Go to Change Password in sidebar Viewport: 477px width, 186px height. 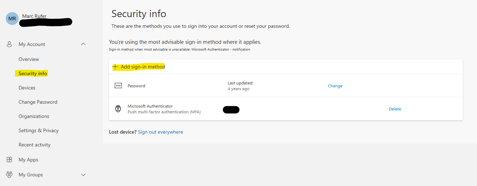pyautogui.click(x=38, y=102)
